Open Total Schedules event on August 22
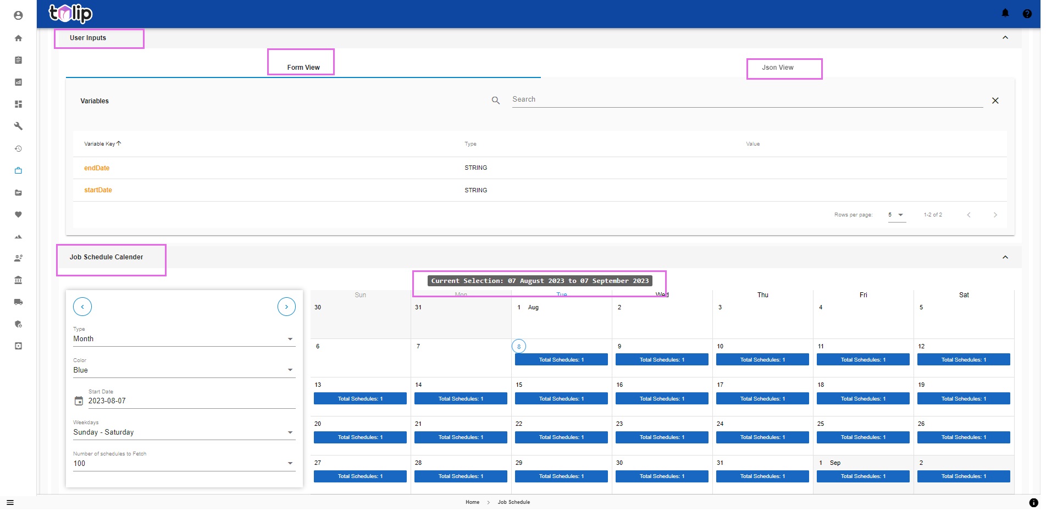 (x=561, y=437)
